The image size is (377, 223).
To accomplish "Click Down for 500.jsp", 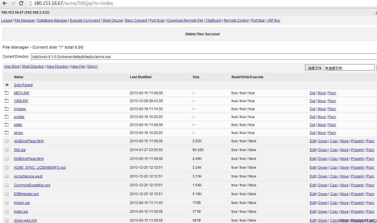I will tap(323, 150).
